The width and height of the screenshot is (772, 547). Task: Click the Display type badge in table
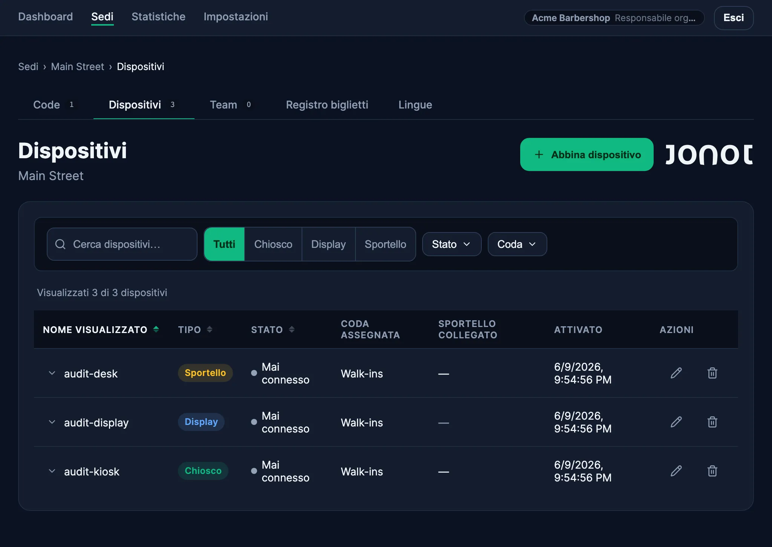201,422
